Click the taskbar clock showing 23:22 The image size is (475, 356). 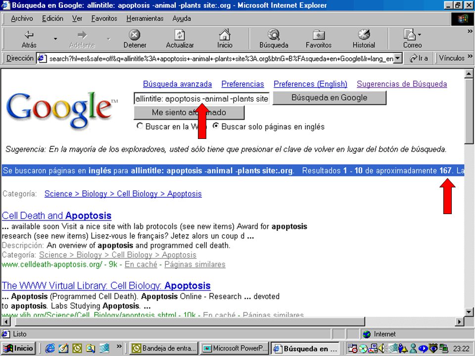(x=461, y=349)
